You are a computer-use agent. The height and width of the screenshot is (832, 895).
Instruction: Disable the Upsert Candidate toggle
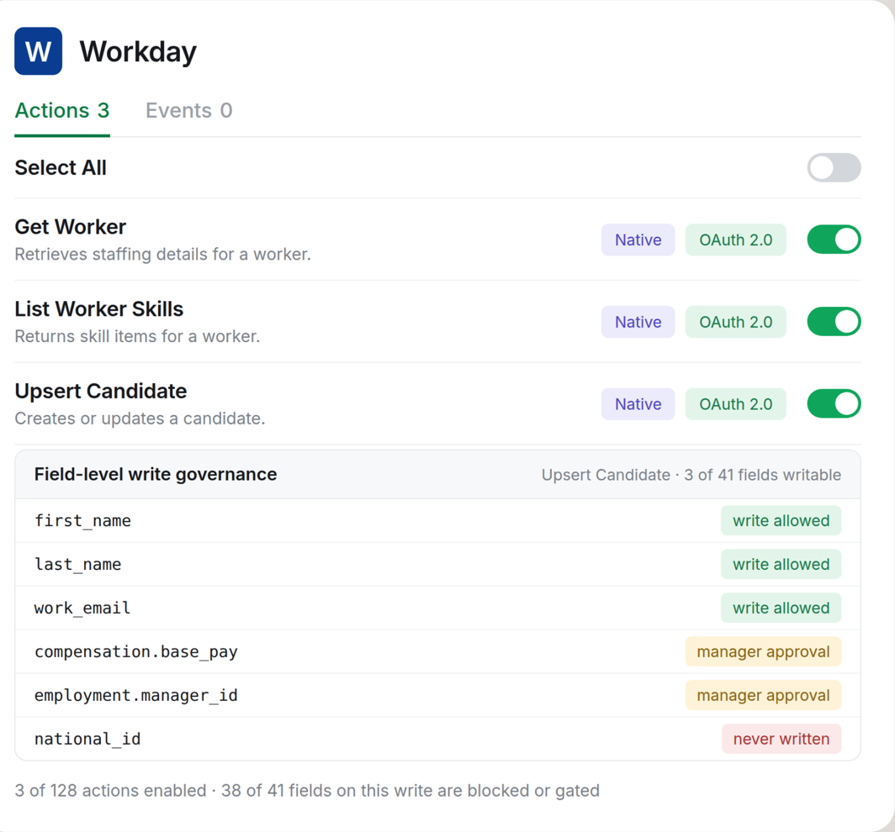834,403
